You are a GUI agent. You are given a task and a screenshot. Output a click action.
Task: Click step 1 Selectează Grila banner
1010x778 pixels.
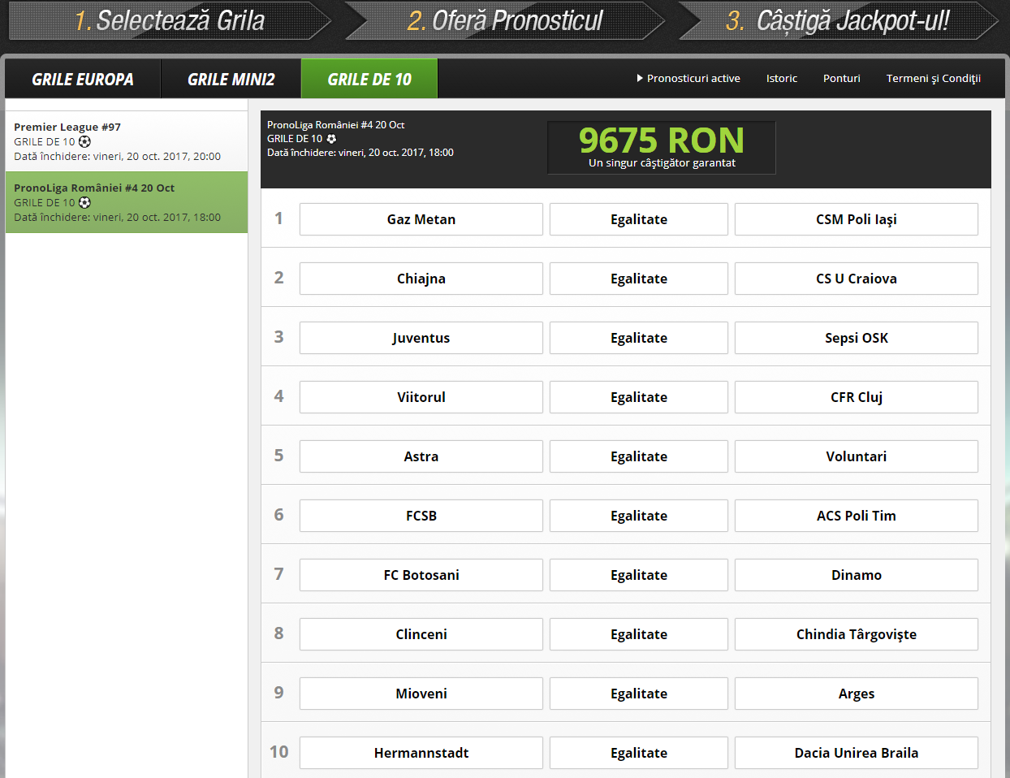(x=170, y=21)
